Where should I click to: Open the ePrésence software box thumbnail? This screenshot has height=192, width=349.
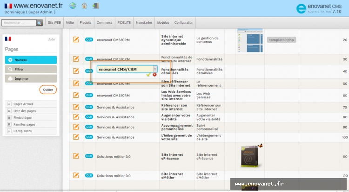point(251,156)
